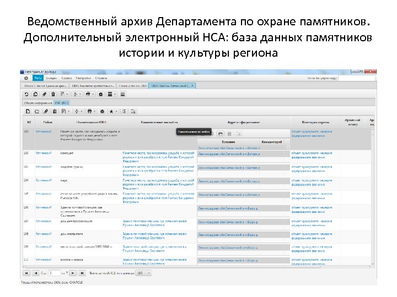The width and height of the screenshot is (397, 297).
Task: Sort by 'Наименование ОКН' column header
Action: click(91, 122)
